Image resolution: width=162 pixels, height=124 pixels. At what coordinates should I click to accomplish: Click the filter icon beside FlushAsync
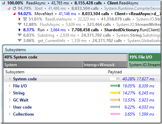(x=19, y=24)
